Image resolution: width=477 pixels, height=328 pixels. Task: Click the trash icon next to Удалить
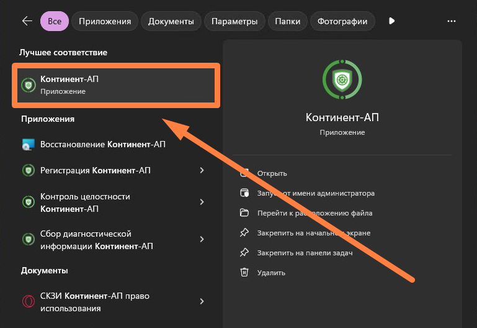pyautogui.click(x=244, y=272)
